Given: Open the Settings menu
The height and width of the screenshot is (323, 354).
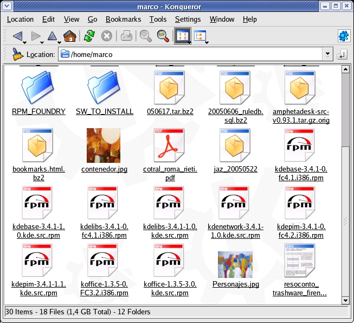Looking at the screenshot, I should 188,19.
